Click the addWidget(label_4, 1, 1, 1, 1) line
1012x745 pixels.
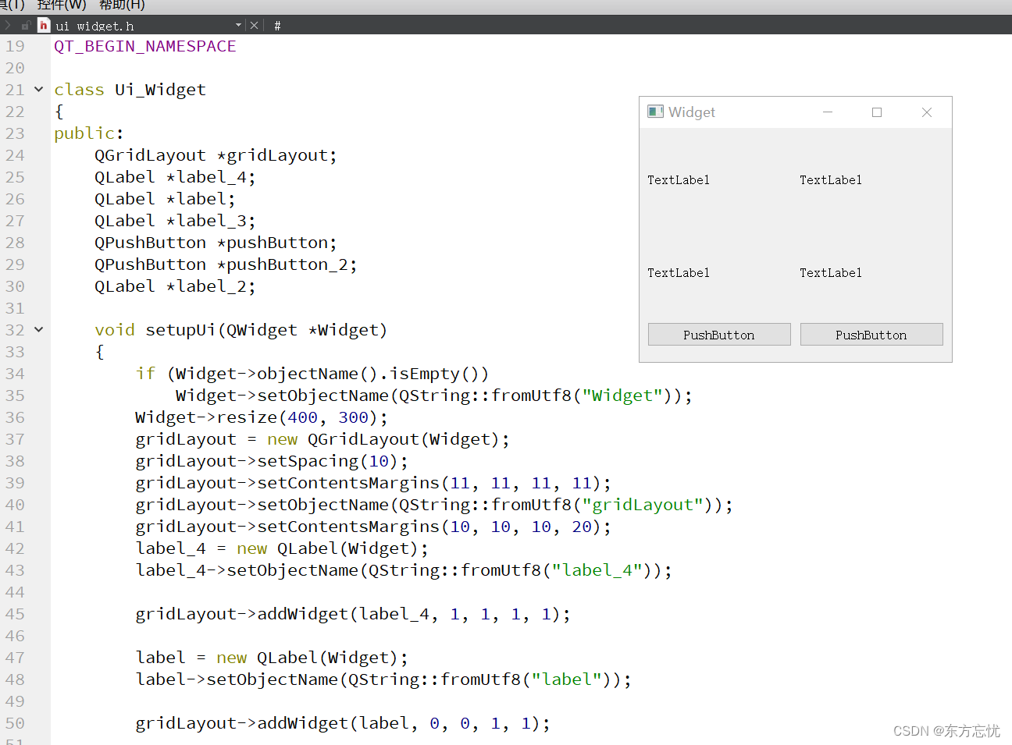click(x=353, y=614)
